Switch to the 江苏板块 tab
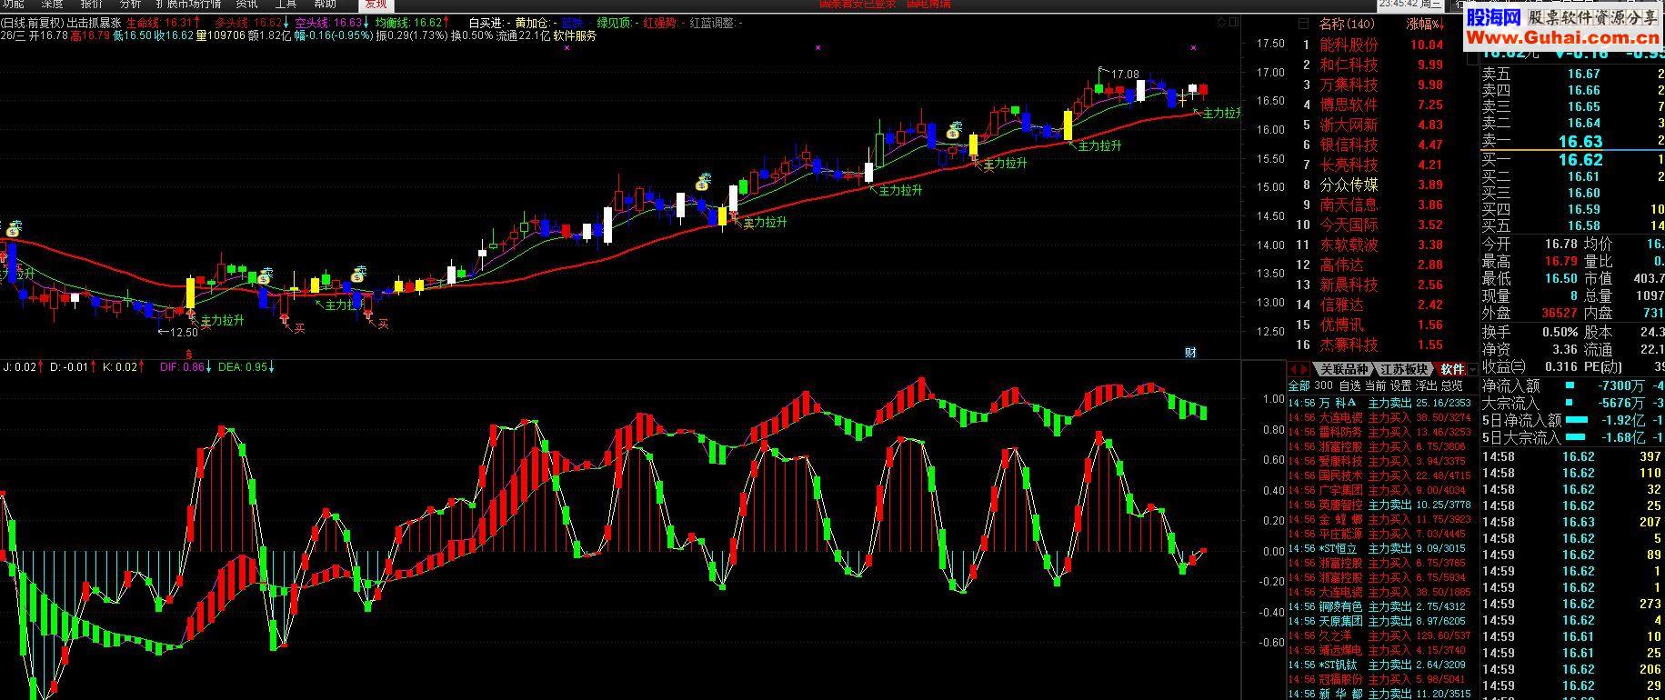The width and height of the screenshot is (1665, 700). [1404, 369]
